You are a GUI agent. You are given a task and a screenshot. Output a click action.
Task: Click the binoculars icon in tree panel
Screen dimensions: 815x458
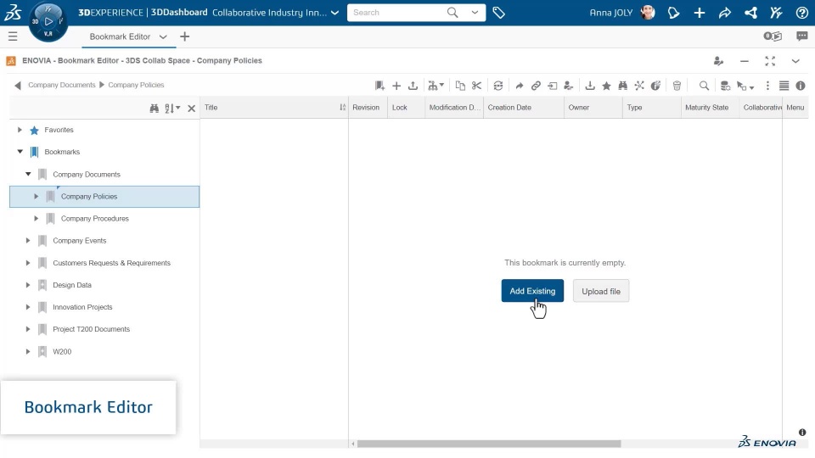[x=154, y=108]
